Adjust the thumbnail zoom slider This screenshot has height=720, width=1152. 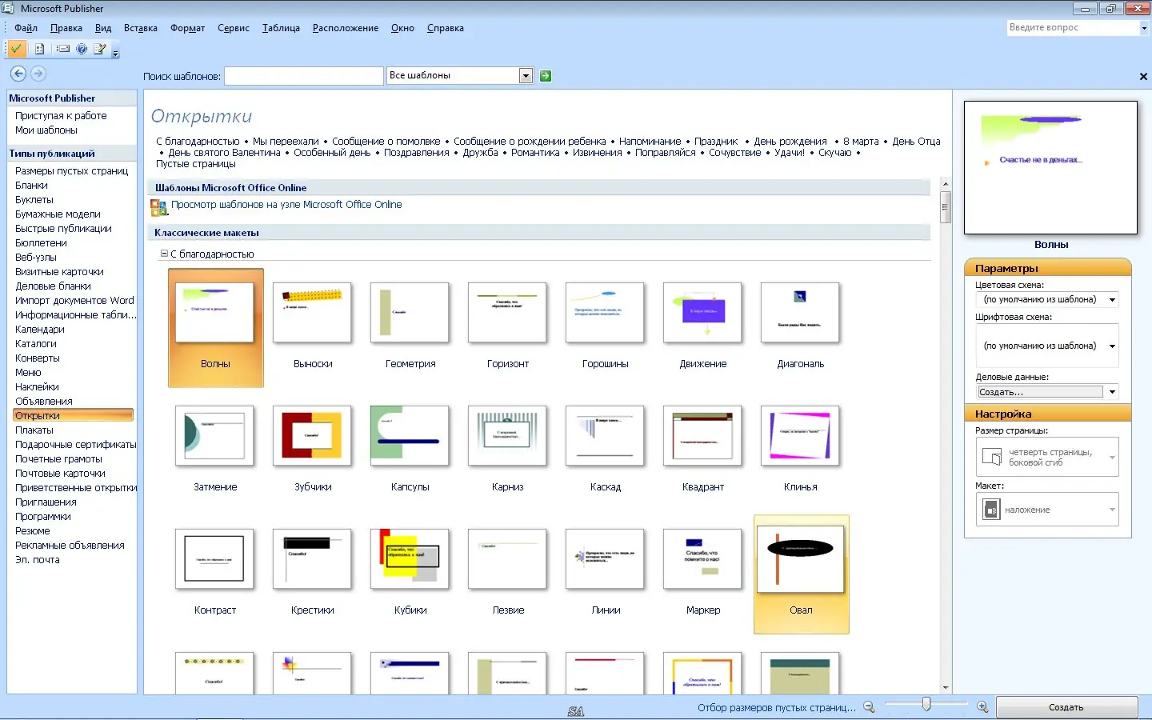click(x=926, y=703)
